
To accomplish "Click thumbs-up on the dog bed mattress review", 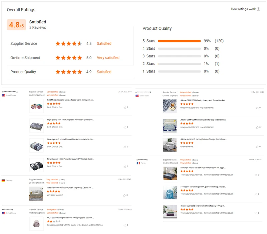I will tap(257, 127).
